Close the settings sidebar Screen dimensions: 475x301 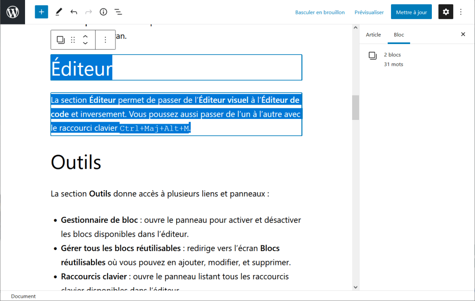463,34
